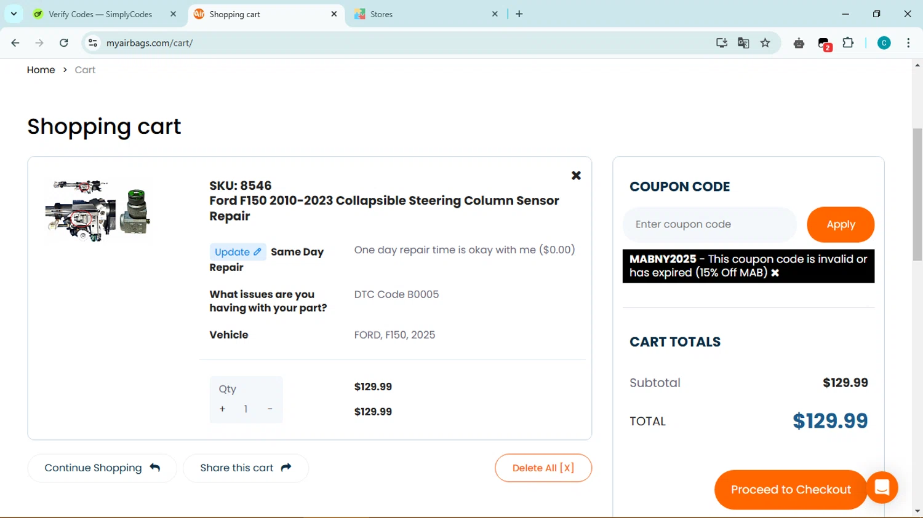Switch to the Verify Codes SimplyCodes tab
Image resolution: width=923 pixels, height=518 pixels.
pyautogui.click(x=100, y=14)
